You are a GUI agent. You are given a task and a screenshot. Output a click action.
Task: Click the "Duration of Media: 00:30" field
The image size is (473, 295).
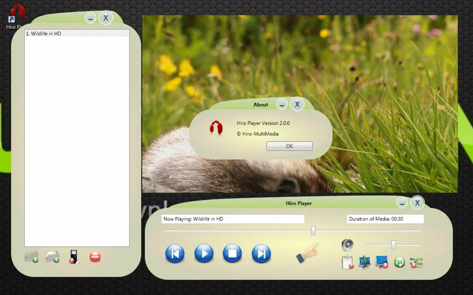coord(385,219)
